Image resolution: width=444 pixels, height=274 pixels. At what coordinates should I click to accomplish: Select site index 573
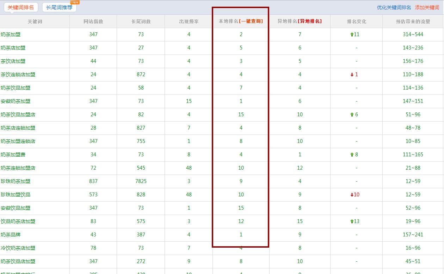coord(93,195)
